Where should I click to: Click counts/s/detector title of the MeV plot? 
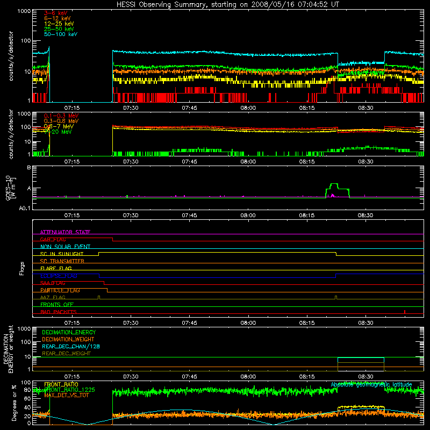click(x=11, y=134)
